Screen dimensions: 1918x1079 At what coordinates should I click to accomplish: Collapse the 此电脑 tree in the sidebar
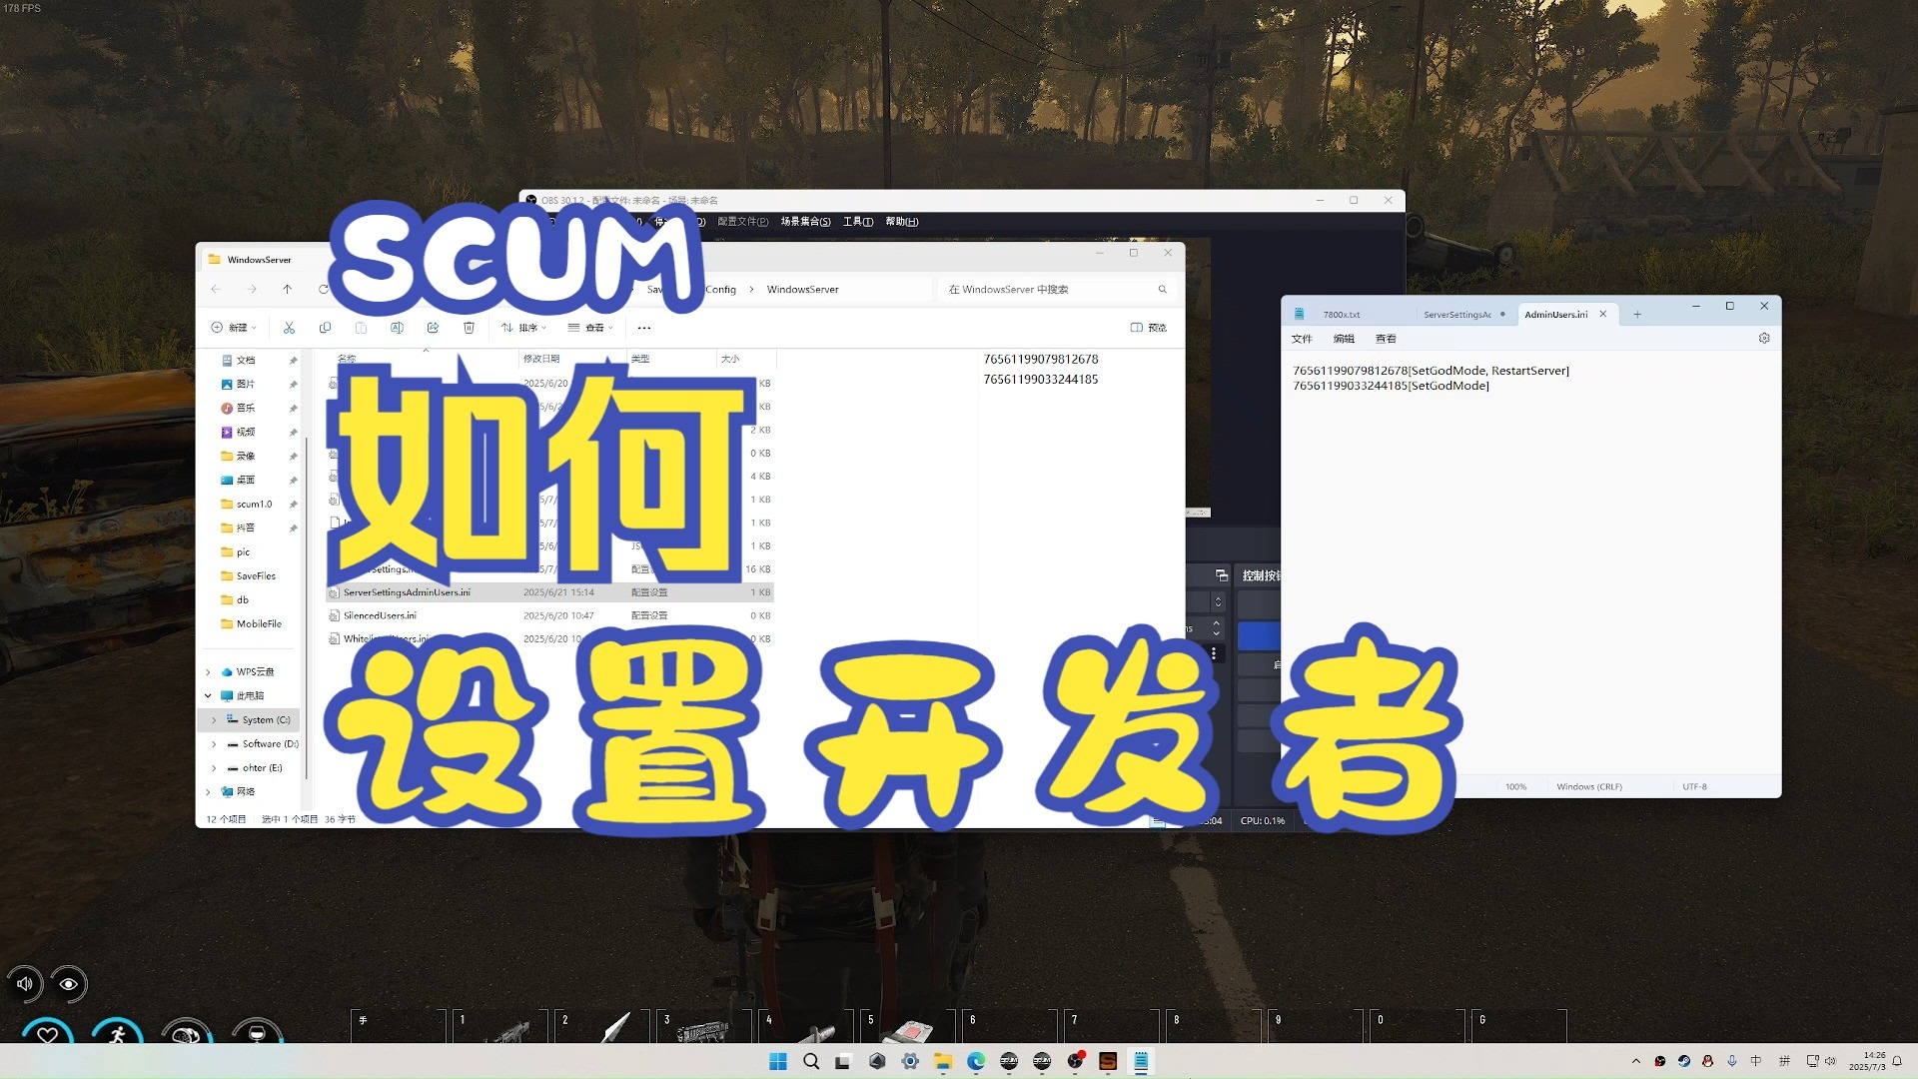208,695
